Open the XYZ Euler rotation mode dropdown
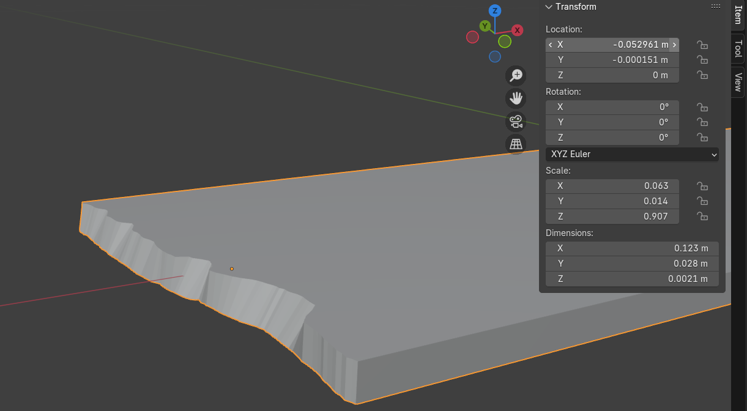Image resolution: width=747 pixels, height=411 pixels. point(632,154)
